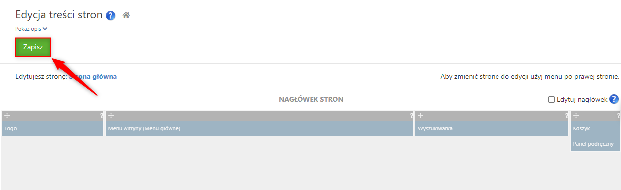
Task: Select the Logo module block
Action: tap(53, 128)
